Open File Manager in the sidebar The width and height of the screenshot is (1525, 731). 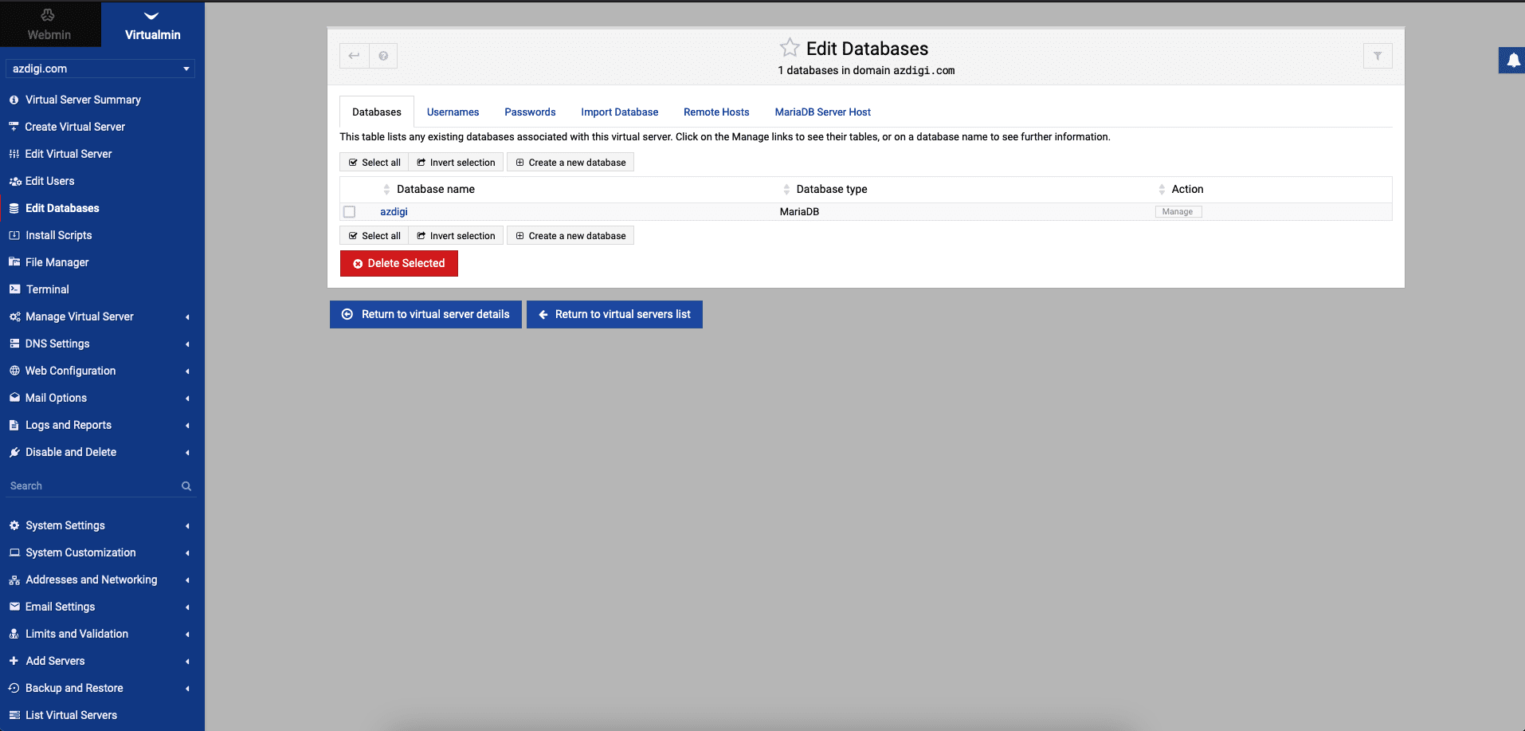(x=57, y=262)
